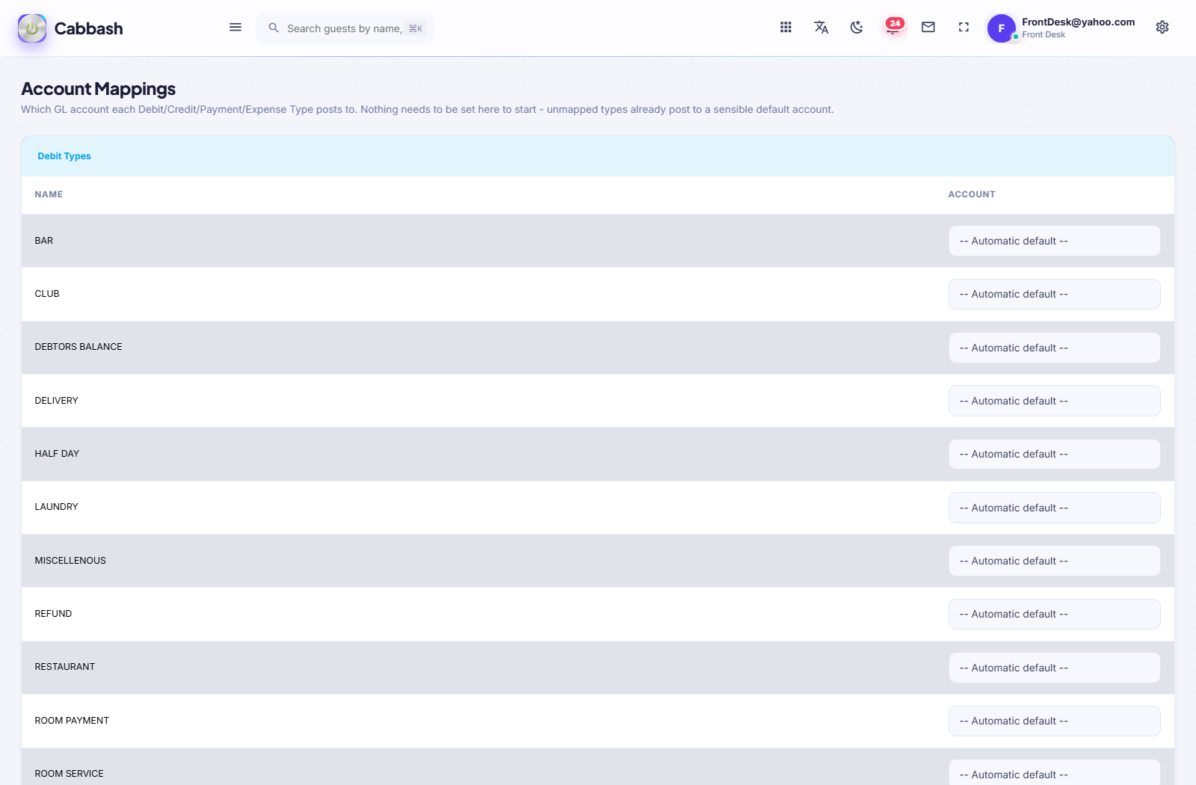Open the BAR account dropdown

[1054, 241]
